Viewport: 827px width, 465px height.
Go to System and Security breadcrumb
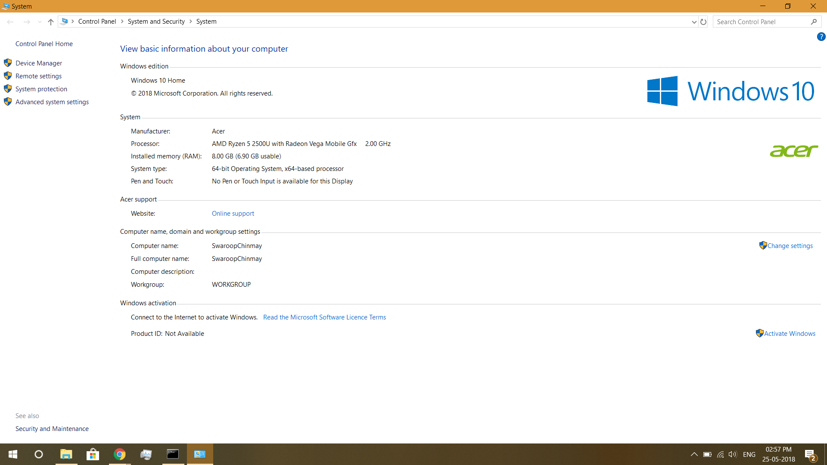(x=156, y=22)
